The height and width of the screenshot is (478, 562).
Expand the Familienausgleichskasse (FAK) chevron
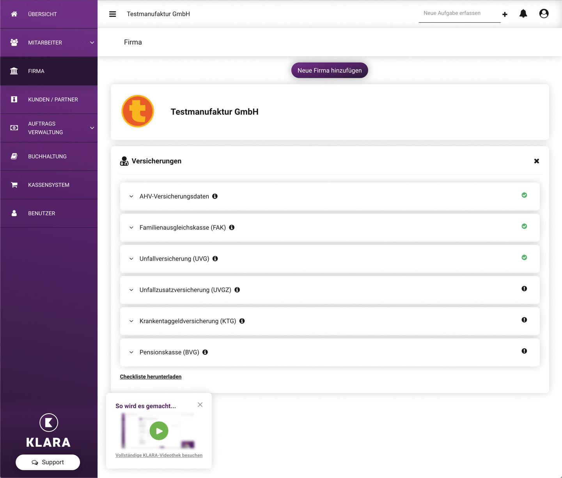[131, 228]
